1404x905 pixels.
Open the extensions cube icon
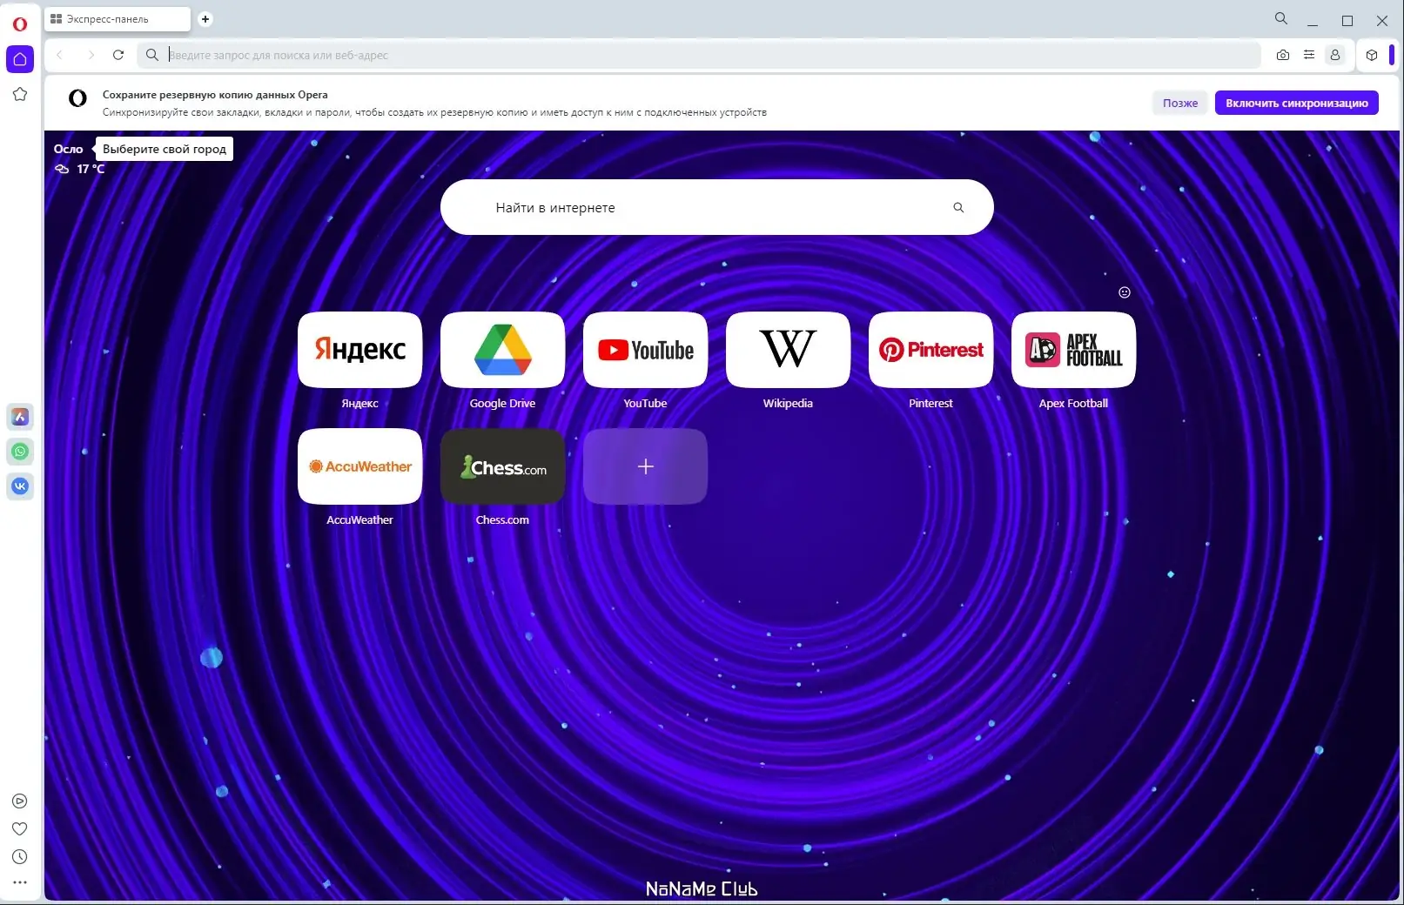pos(1372,55)
